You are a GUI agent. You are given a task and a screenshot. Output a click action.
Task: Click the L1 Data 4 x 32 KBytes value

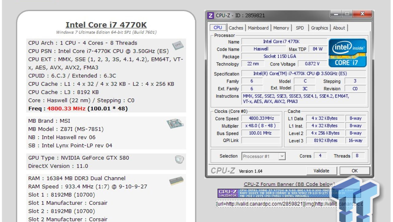click(325, 118)
